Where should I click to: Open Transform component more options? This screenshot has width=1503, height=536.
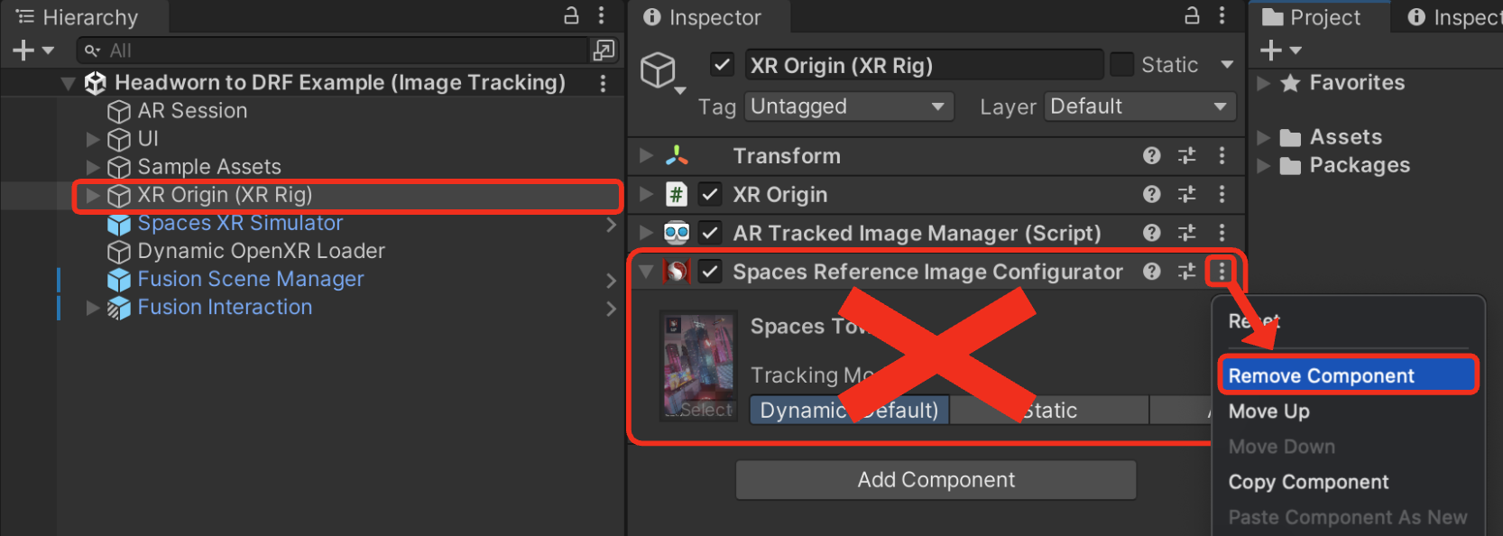(x=1222, y=155)
